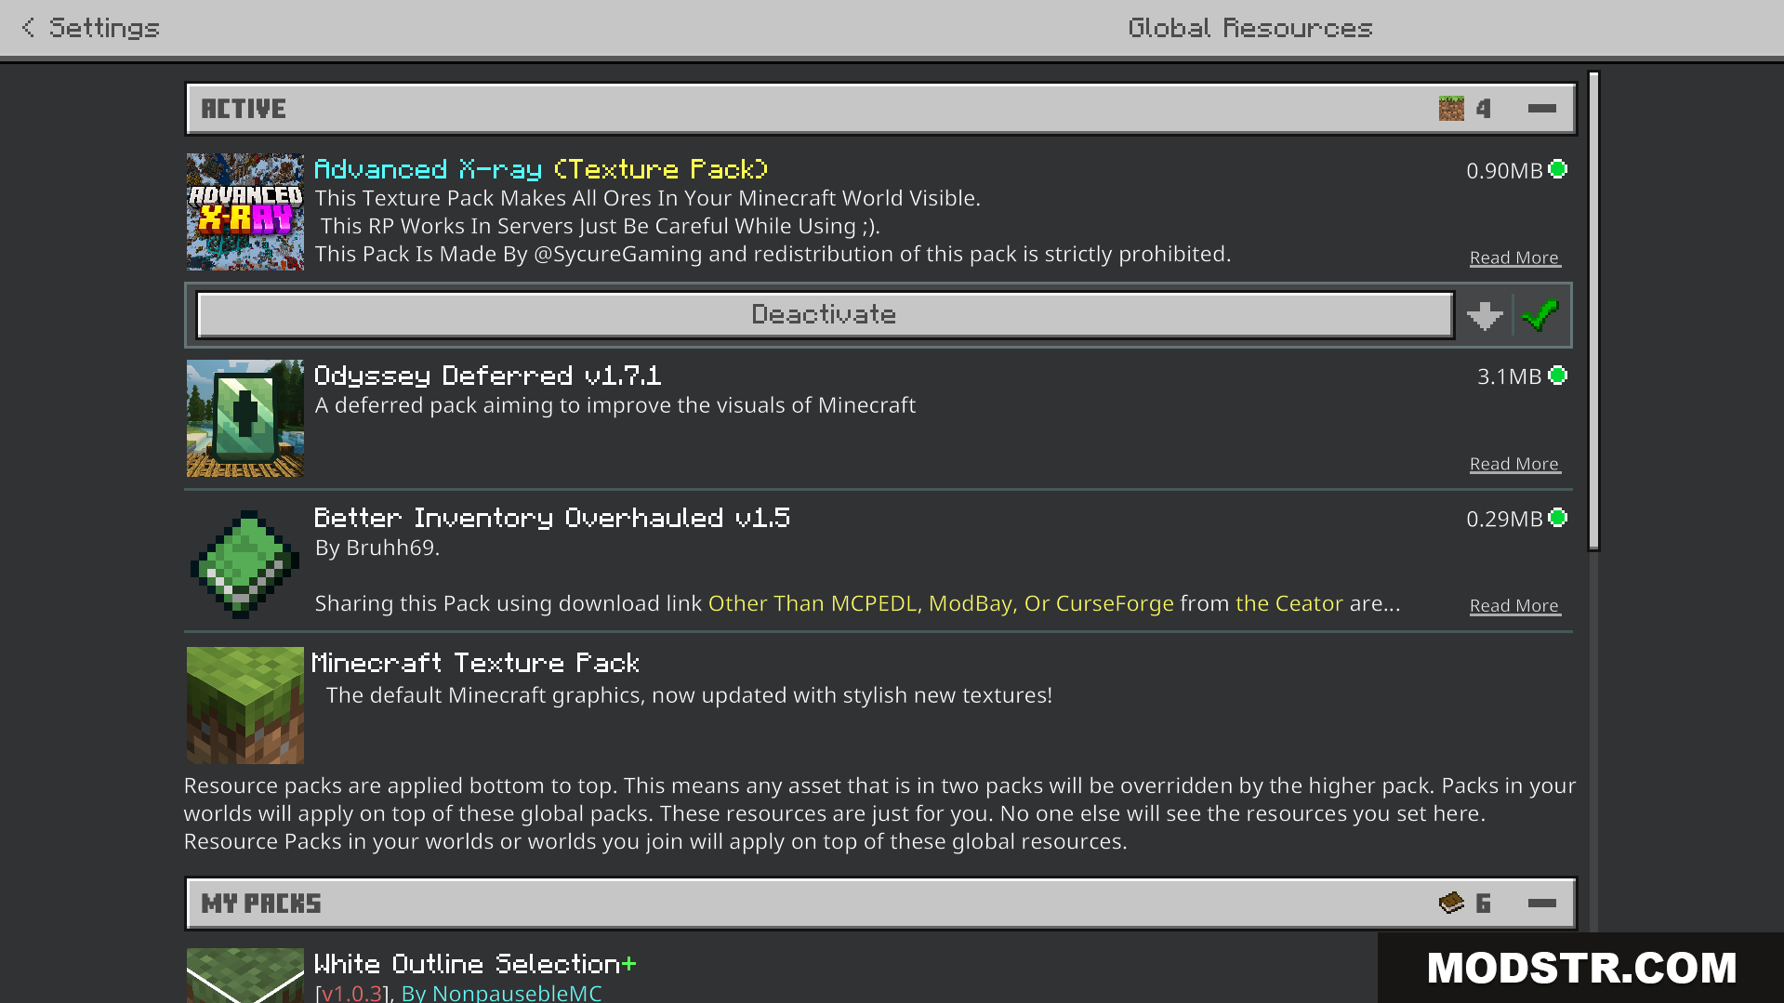This screenshot has height=1003, width=1784.
Task: Click the Settings label in header
Action: (104, 28)
